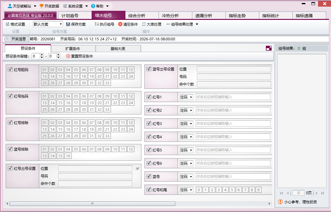The image size is (331, 212).
Task: Switch to the 综合分析 tab
Action: tap(142, 16)
